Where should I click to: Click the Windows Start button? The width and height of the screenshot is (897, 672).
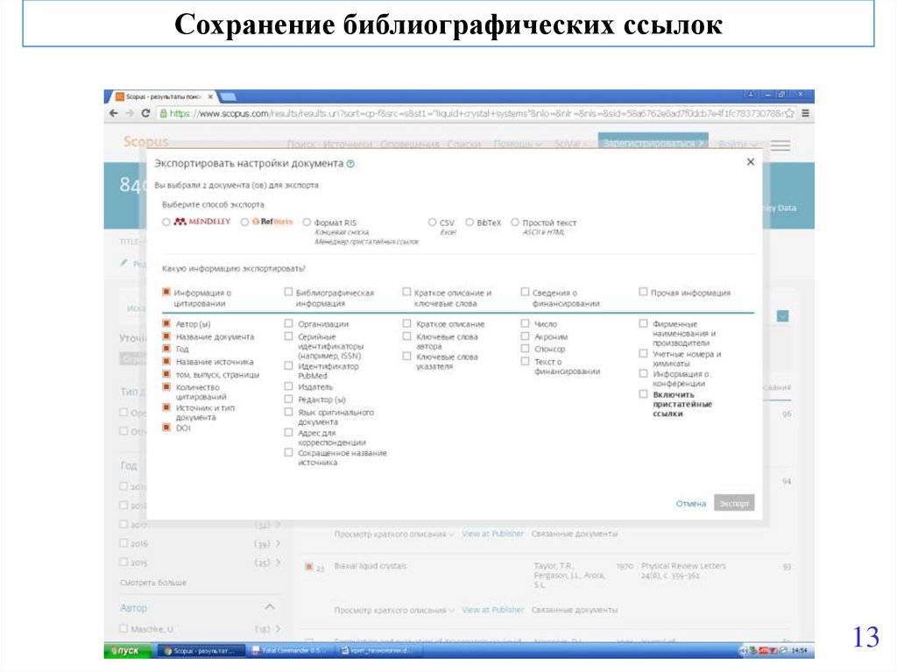(x=126, y=651)
